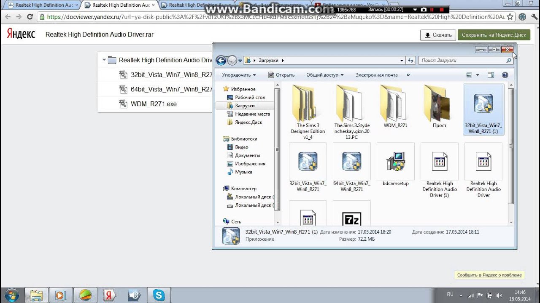The width and height of the screenshot is (540, 303).
Task: Open the media player taskbar icon
Action: (61, 295)
